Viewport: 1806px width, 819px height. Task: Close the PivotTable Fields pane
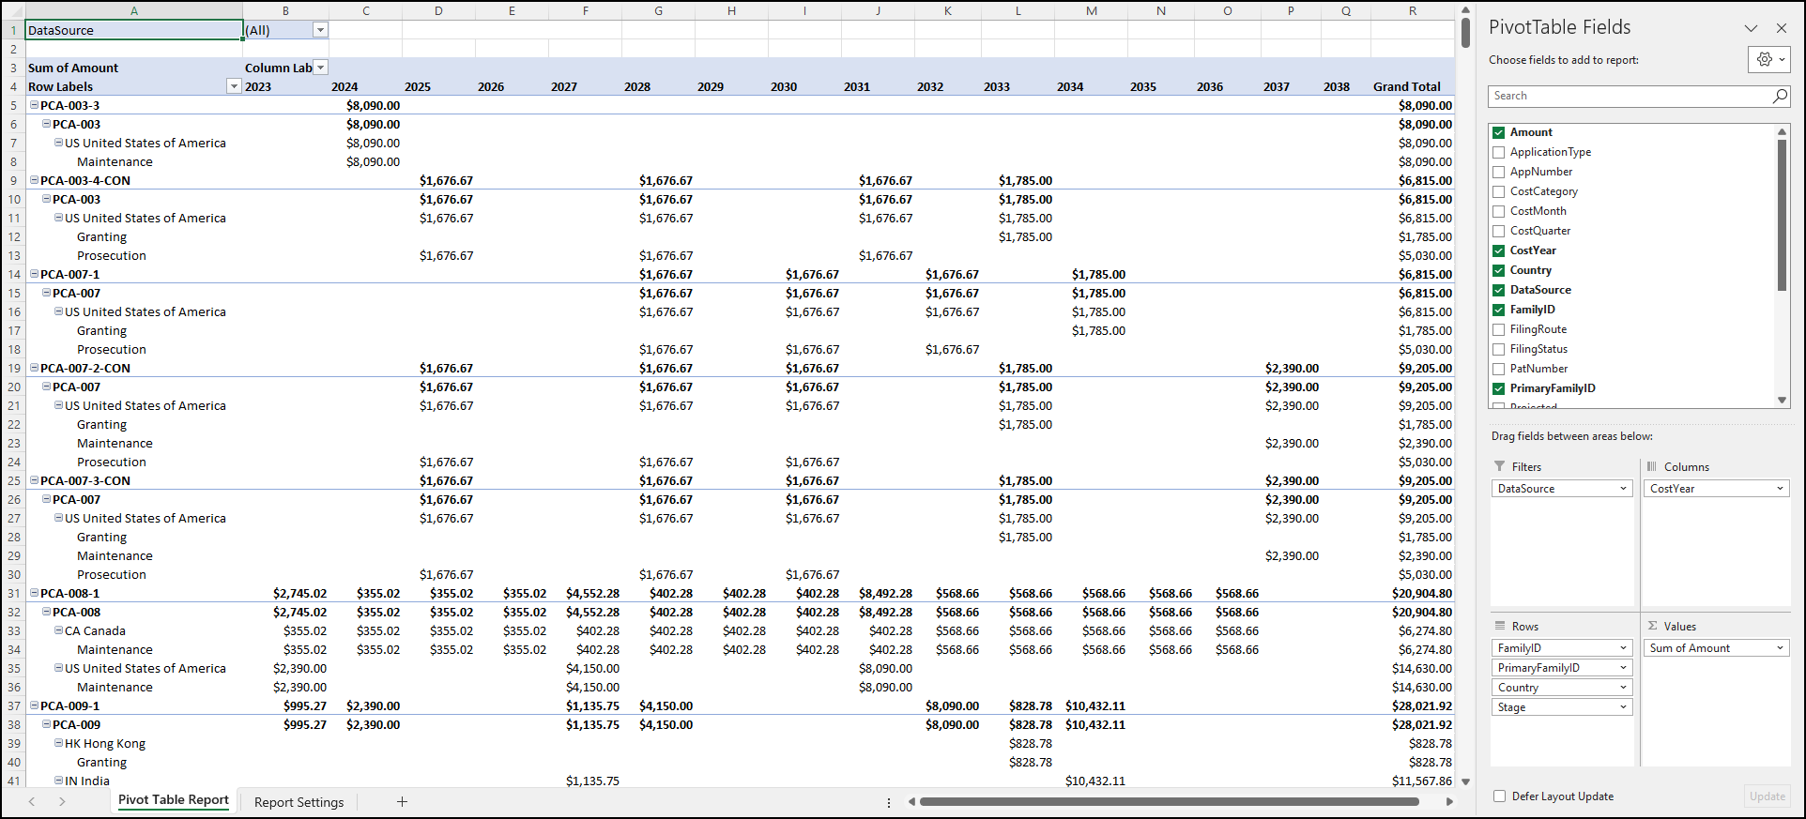point(1782,28)
